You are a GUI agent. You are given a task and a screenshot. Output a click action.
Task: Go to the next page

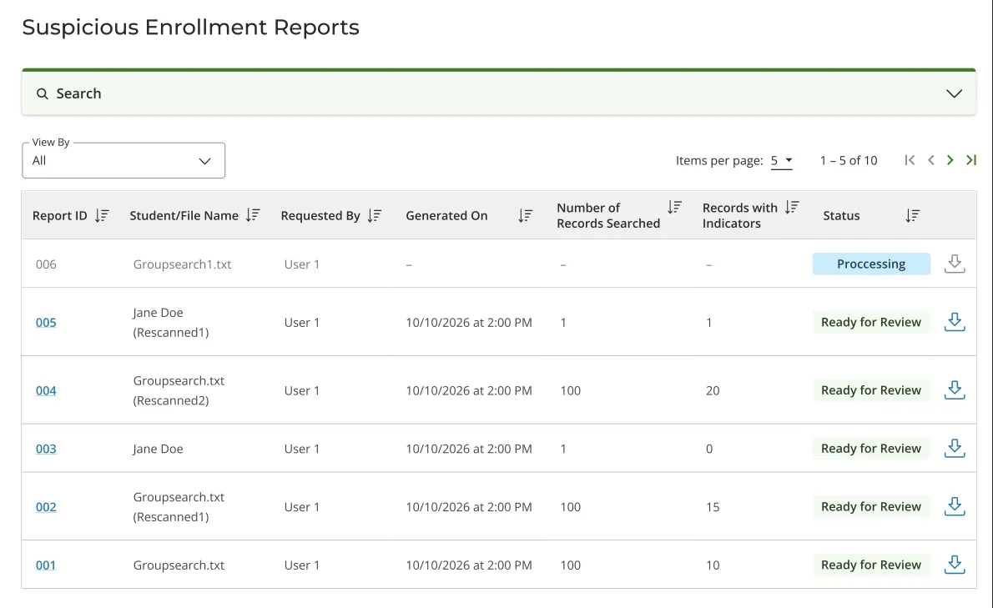pyautogui.click(x=950, y=160)
